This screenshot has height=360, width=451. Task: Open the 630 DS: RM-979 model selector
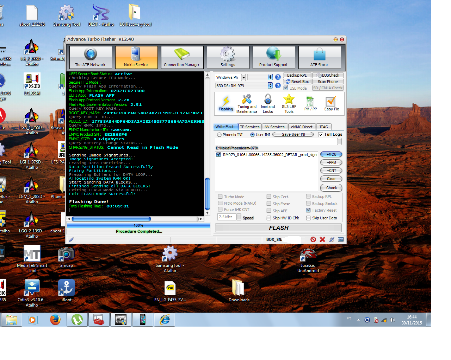click(x=270, y=85)
